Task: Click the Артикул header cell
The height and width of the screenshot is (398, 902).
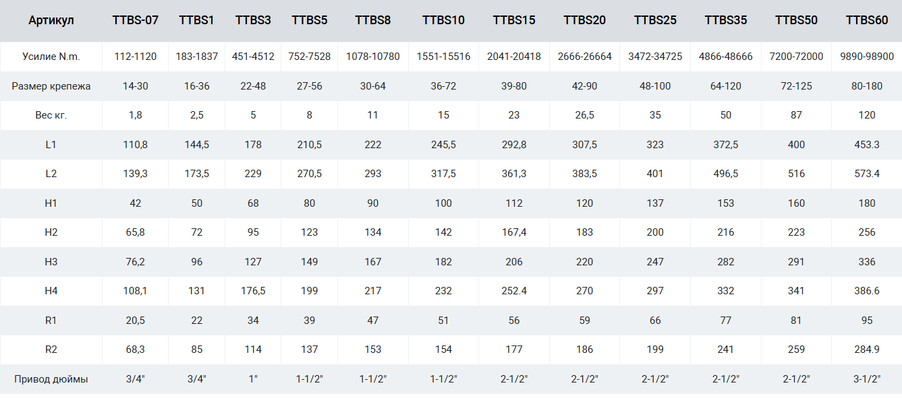Action: point(51,20)
